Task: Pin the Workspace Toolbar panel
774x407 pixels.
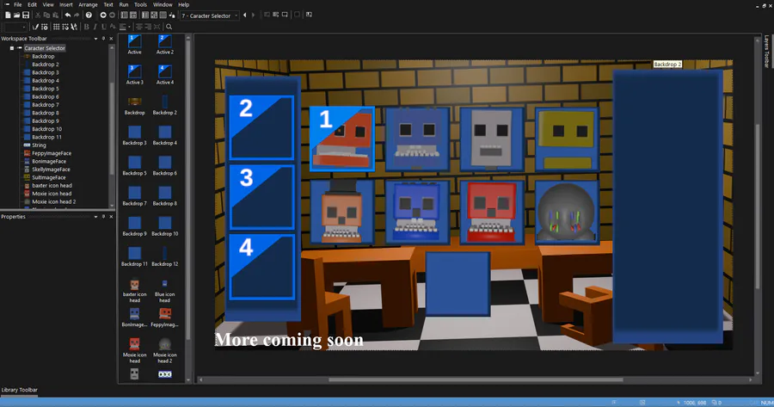Action: (103, 39)
